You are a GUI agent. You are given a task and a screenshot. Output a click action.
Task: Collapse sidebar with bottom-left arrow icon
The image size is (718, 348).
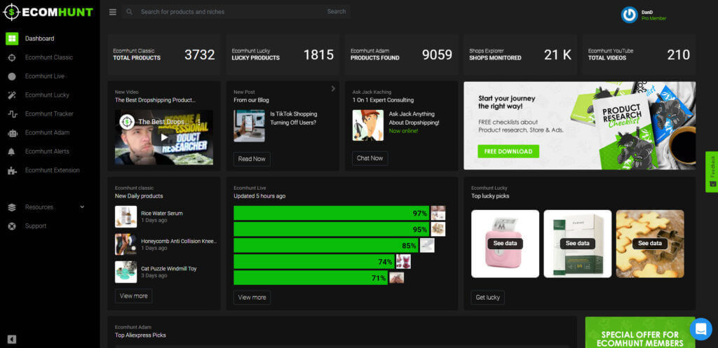12,340
